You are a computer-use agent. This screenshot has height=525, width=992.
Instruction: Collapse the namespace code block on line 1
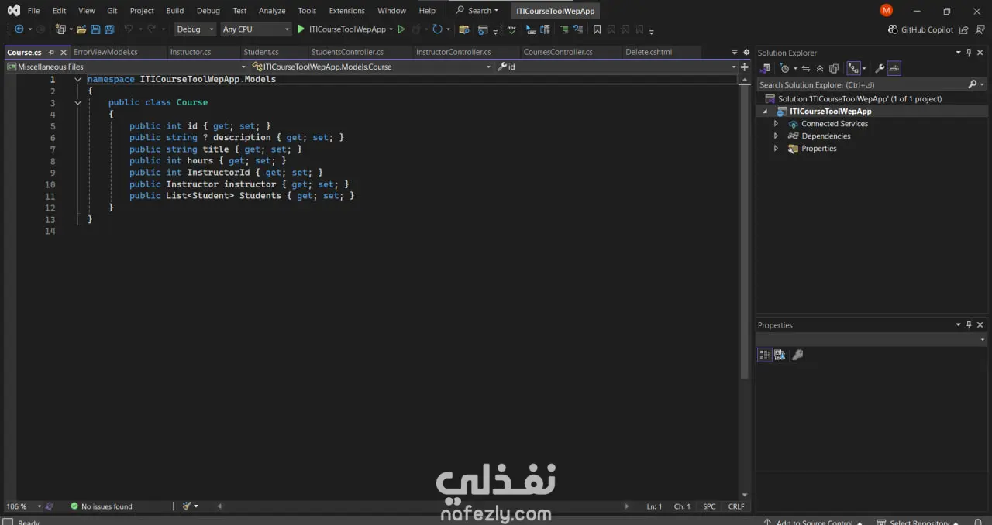tap(77, 80)
